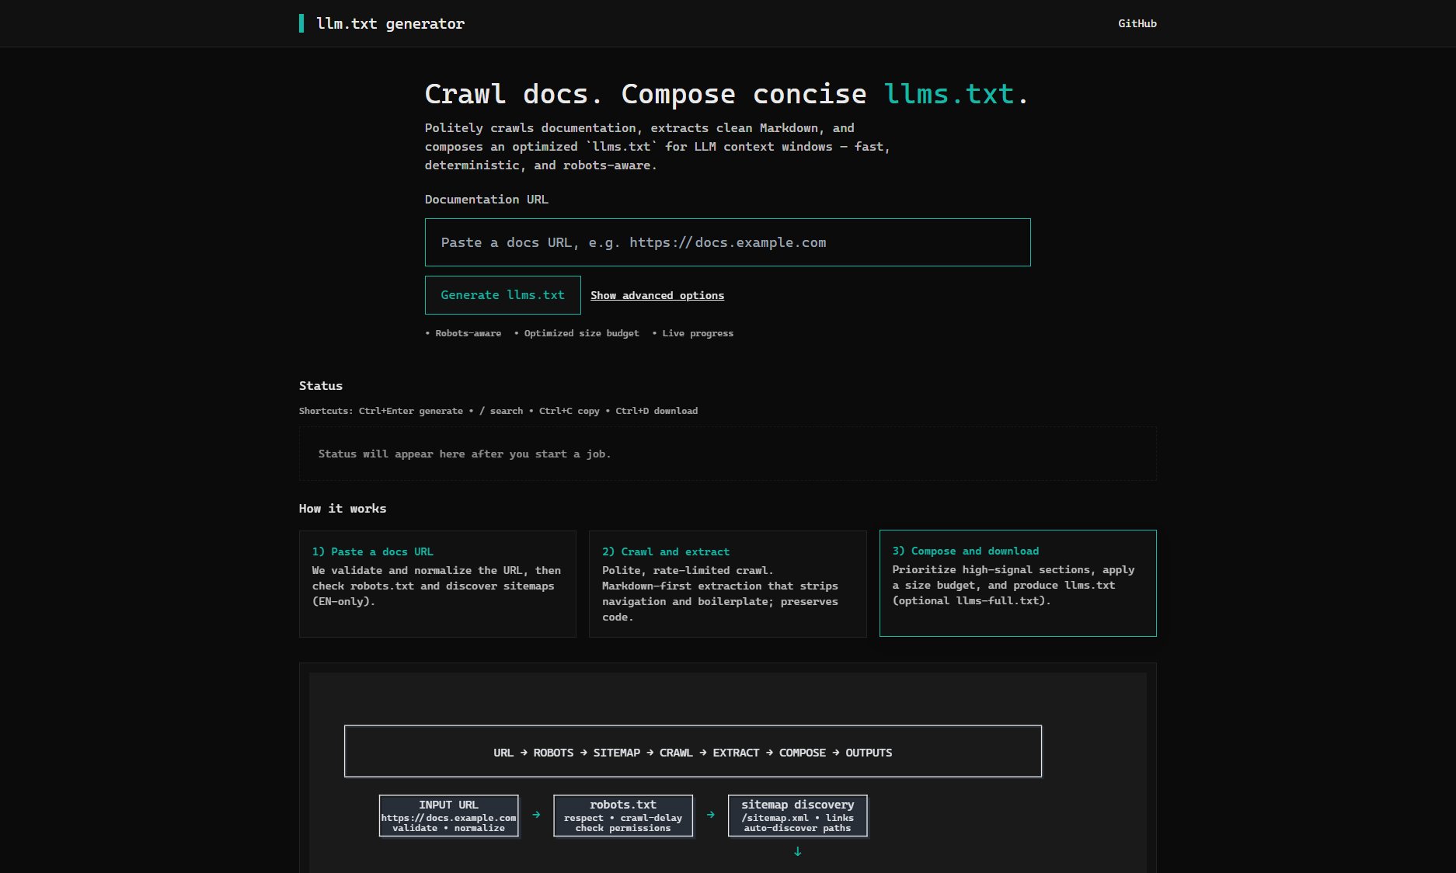The width and height of the screenshot is (1456, 873).
Task: Open the GitHub link in header
Action: tap(1137, 23)
